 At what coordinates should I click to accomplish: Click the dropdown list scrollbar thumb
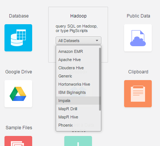[100, 79]
